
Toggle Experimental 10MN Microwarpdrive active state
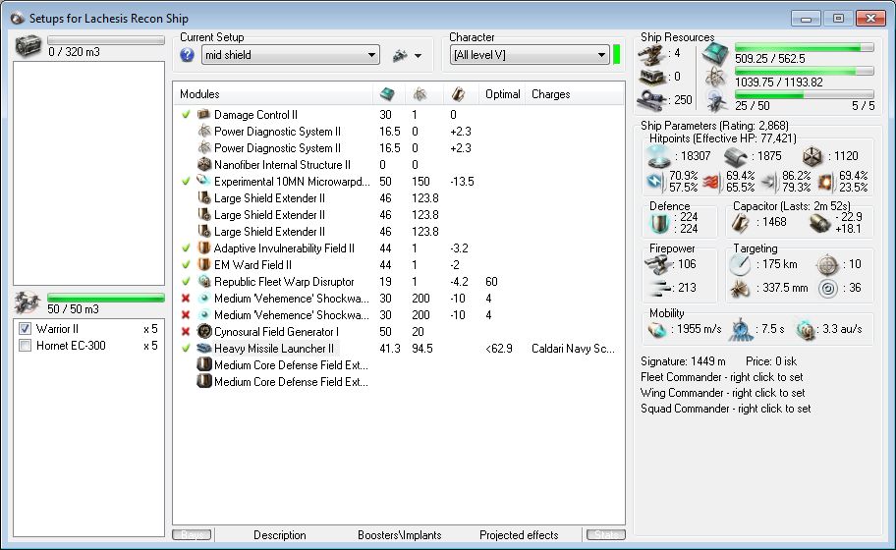185,181
